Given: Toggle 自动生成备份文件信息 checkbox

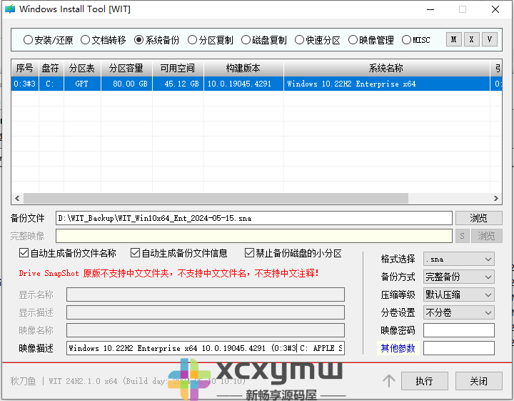Looking at the screenshot, I should click(x=179, y=253).
